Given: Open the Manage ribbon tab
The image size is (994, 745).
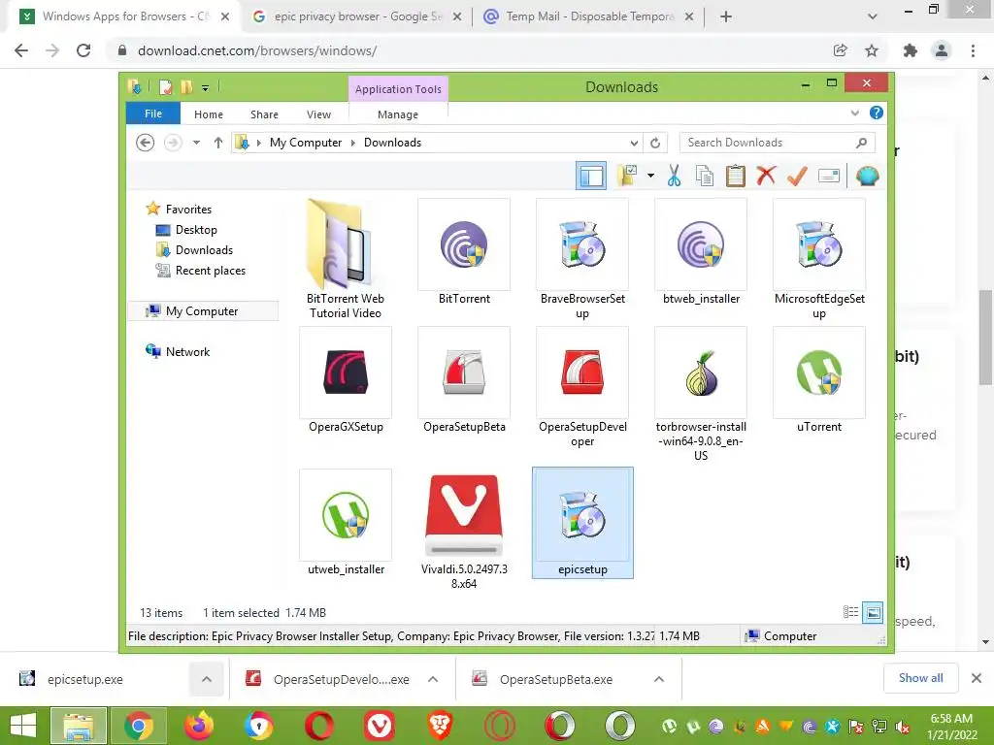Looking at the screenshot, I should coord(398,114).
